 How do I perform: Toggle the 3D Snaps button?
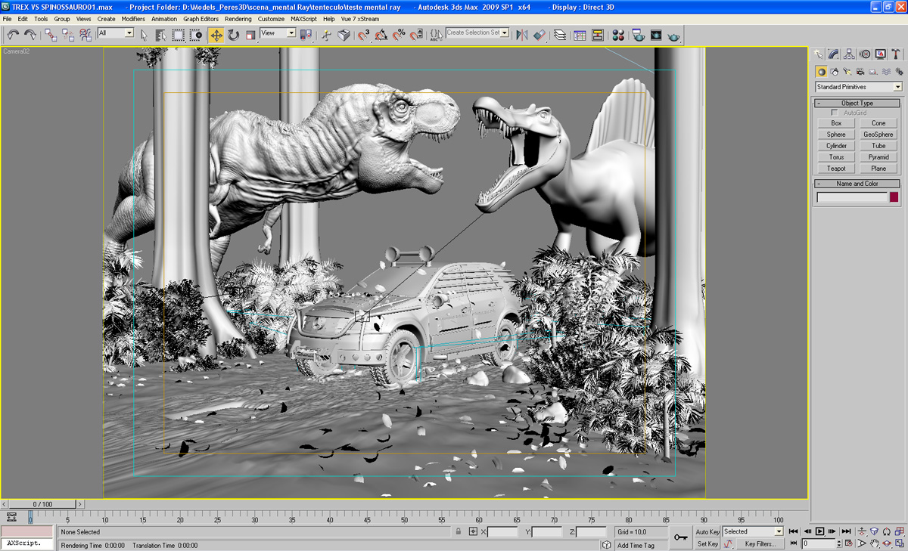(x=364, y=35)
